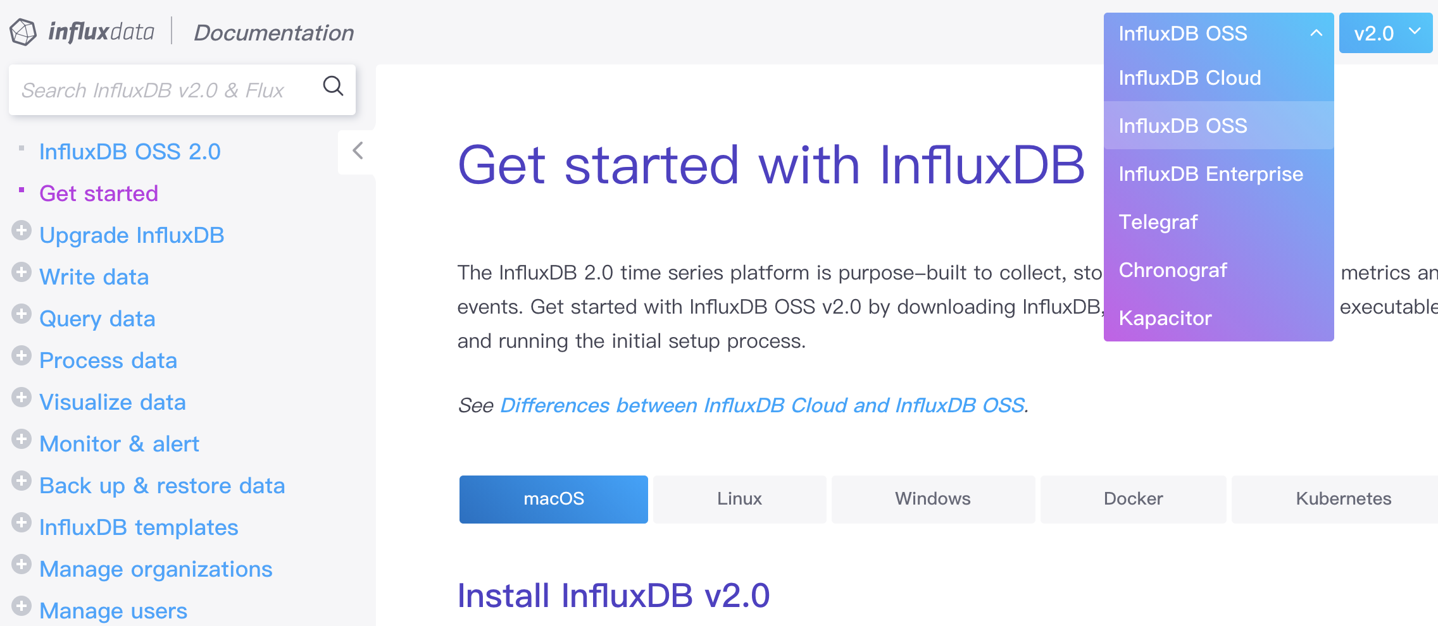Open the v2.0 version dropdown
This screenshot has height=626, width=1438.
coord(1386,33)
